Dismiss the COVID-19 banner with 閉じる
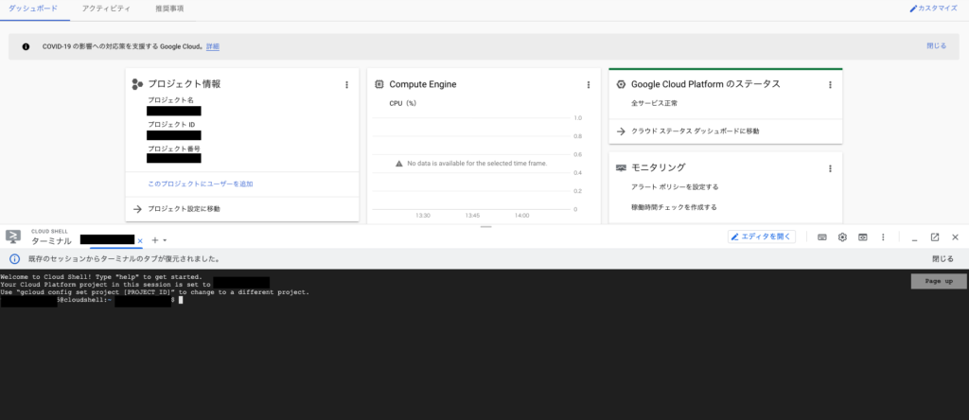Viewport: 969px width, 420px height. pyautogui.click(x=936, y=45)
